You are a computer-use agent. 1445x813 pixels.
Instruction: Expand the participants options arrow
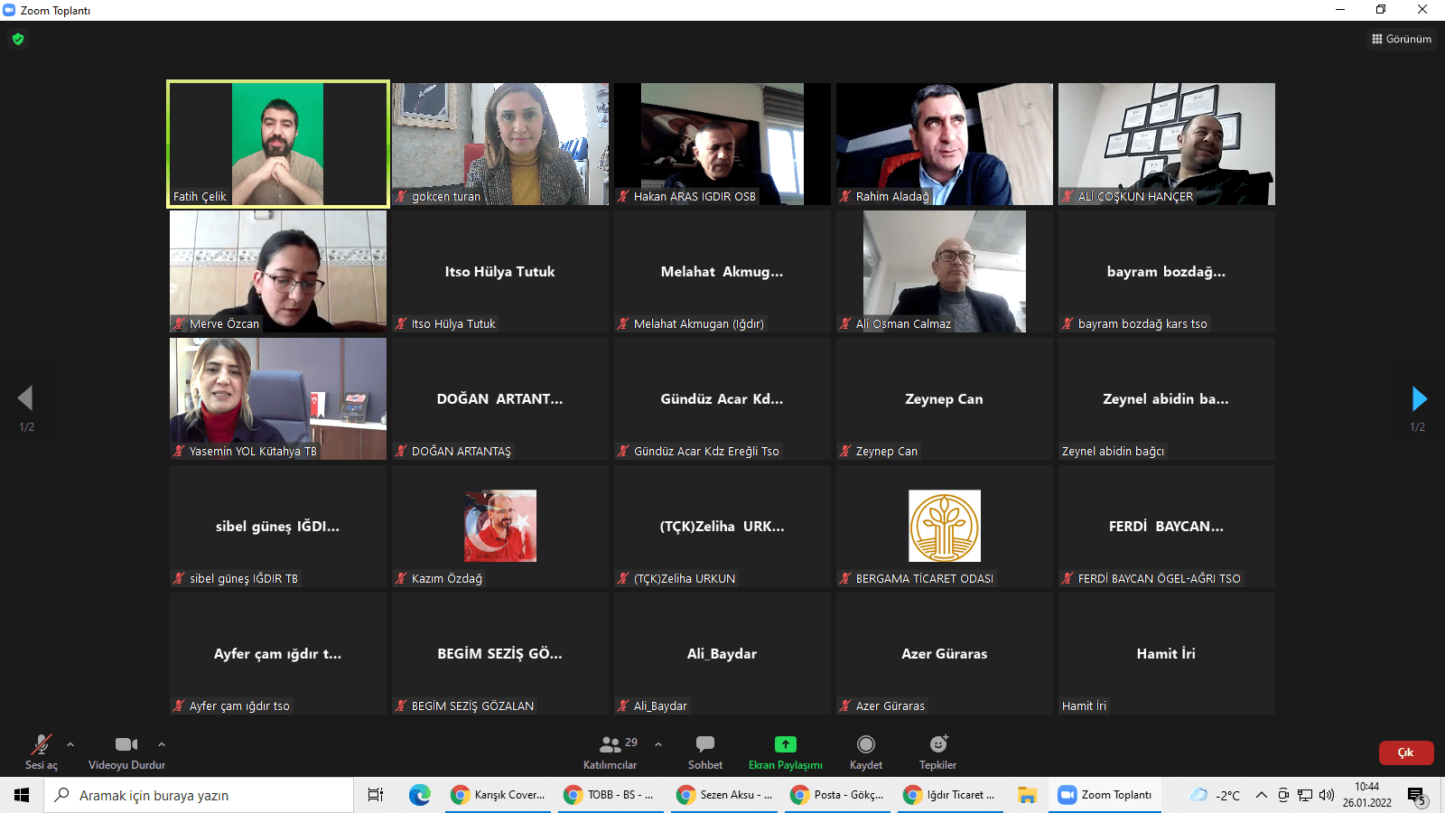pyautogui.click(x=658, y=744)
